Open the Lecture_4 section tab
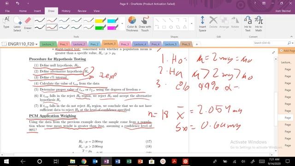Viewport: 295px width, 166px height. point(140,44)
